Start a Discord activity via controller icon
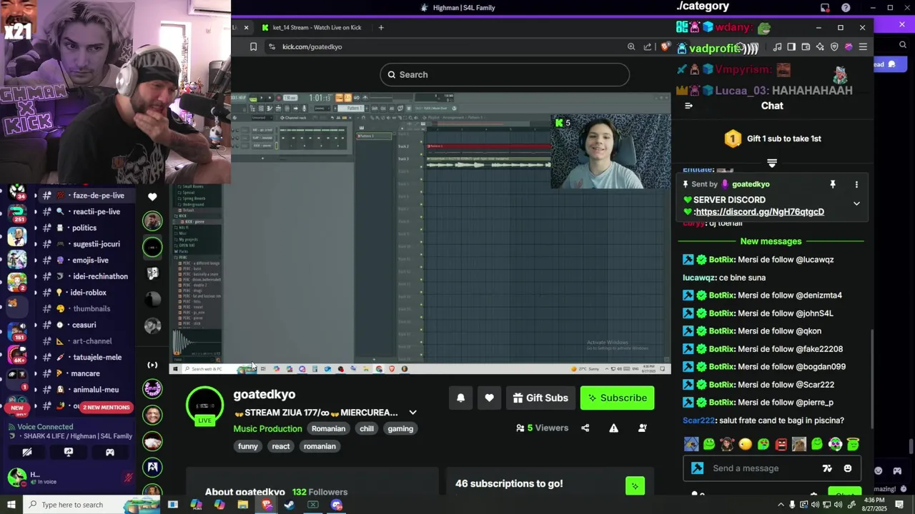915x514 pixels. 110,452
